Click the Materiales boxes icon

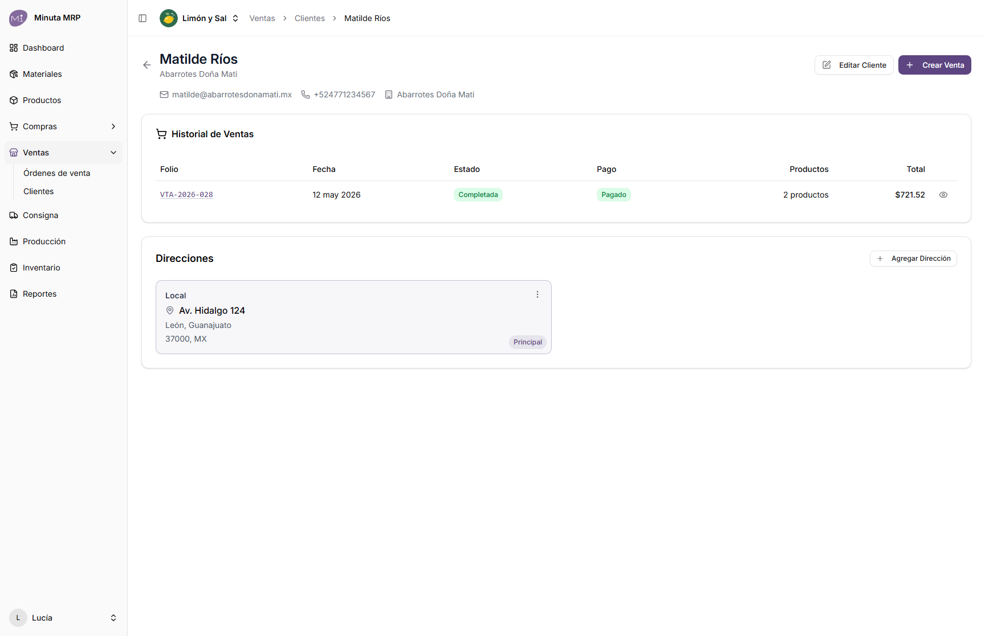click(14, 74)
